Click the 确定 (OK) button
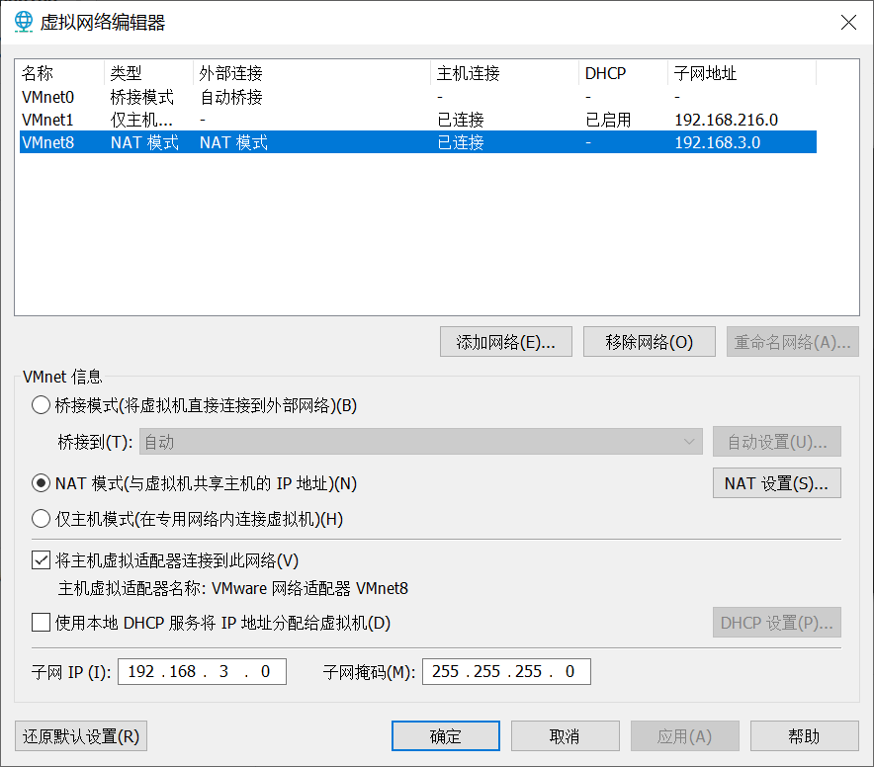 pos(445,735)
